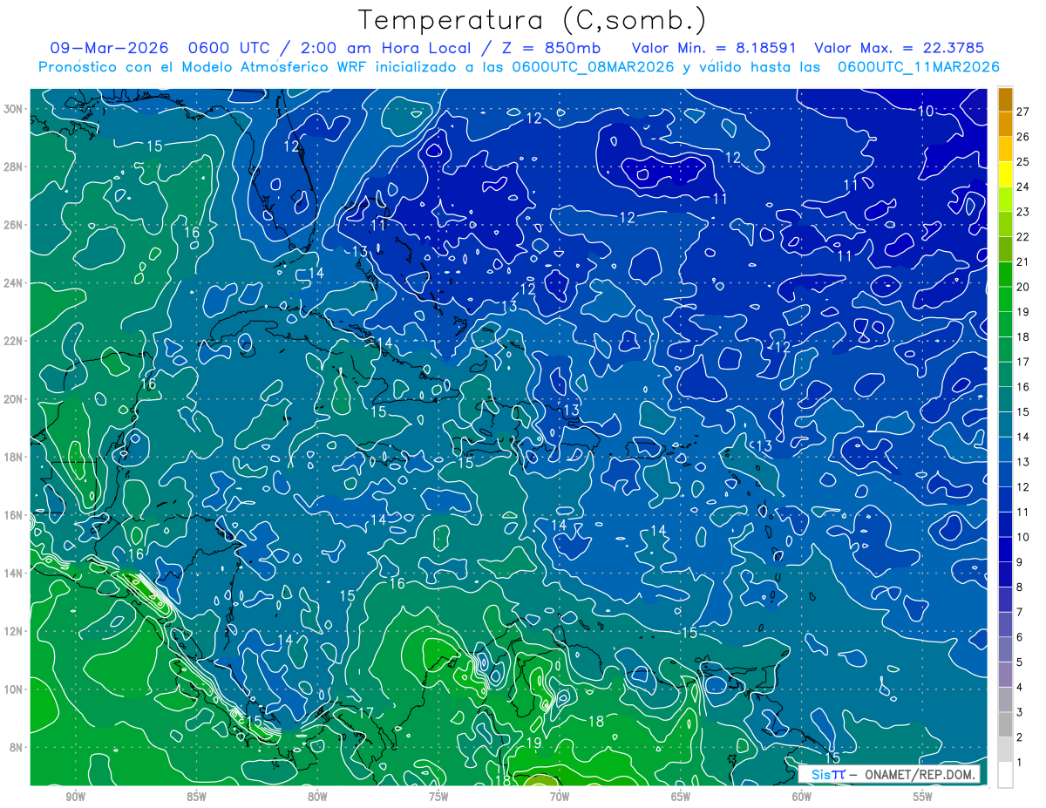This screenshot has height=808, width=1046.
Task: Click the "60W" longitude axis label
Action: coord(802,796)
